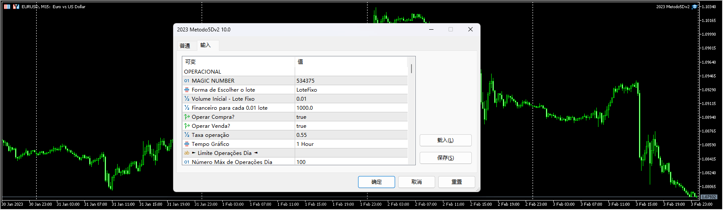Toggle the Operar Venda? true value

[x=351, y=126]
